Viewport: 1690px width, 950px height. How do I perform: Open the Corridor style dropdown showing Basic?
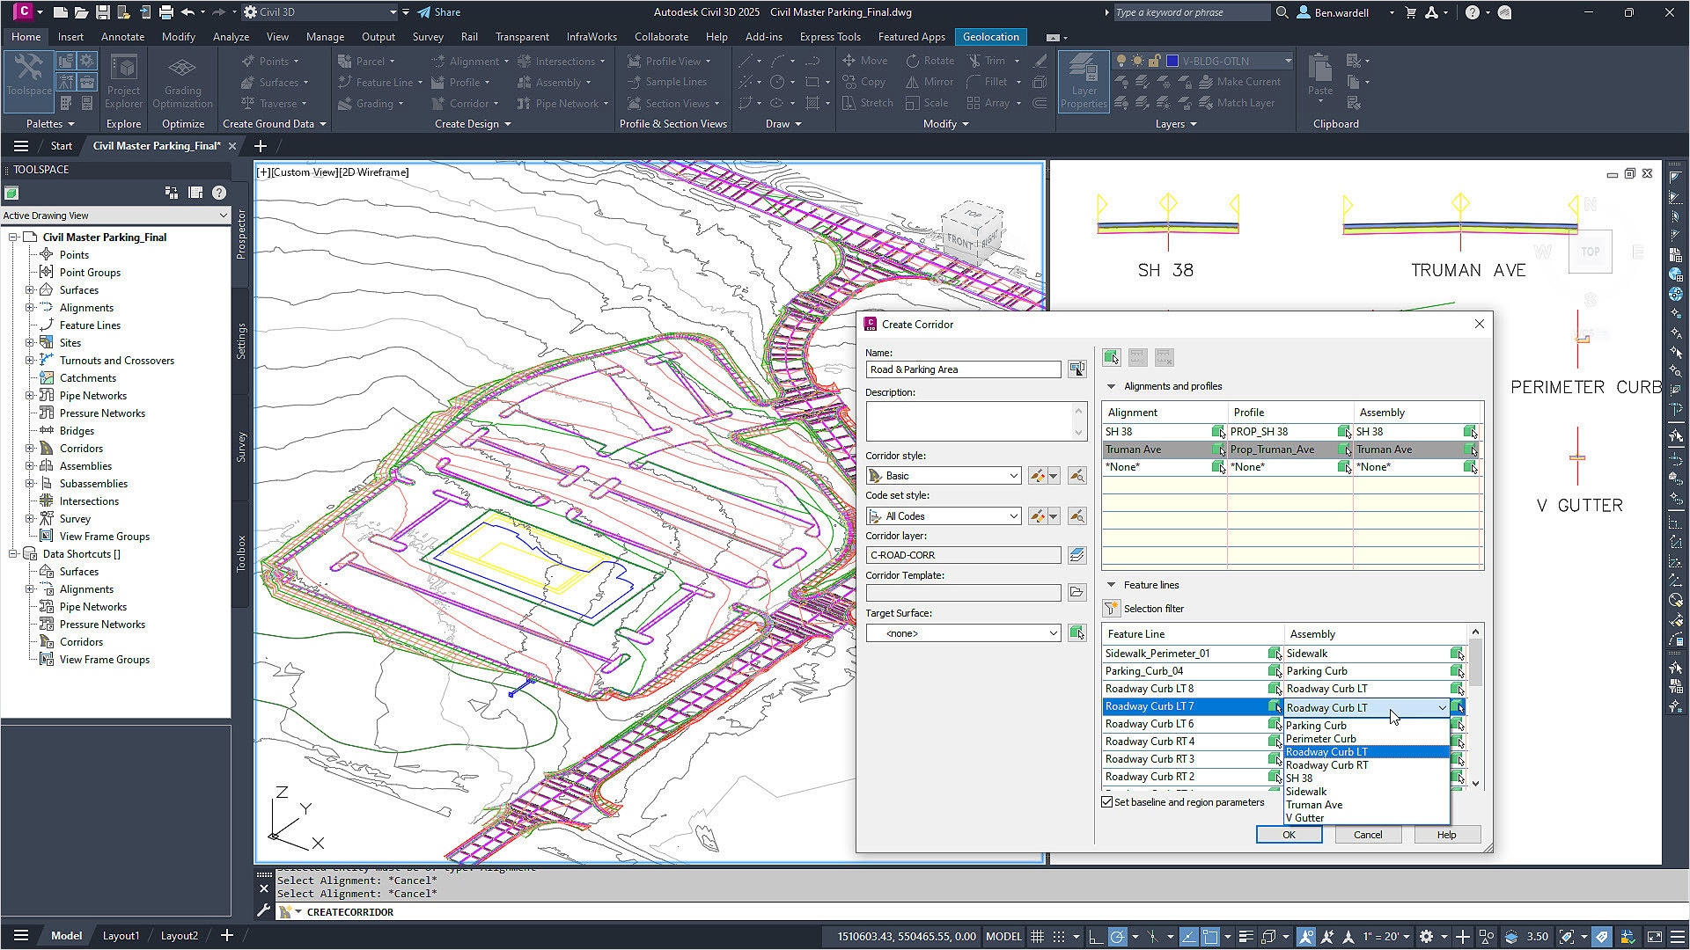tap(1013, 475)
